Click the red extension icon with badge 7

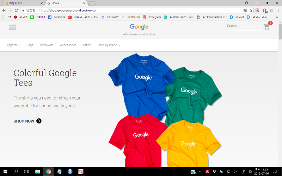pos(265,11)
